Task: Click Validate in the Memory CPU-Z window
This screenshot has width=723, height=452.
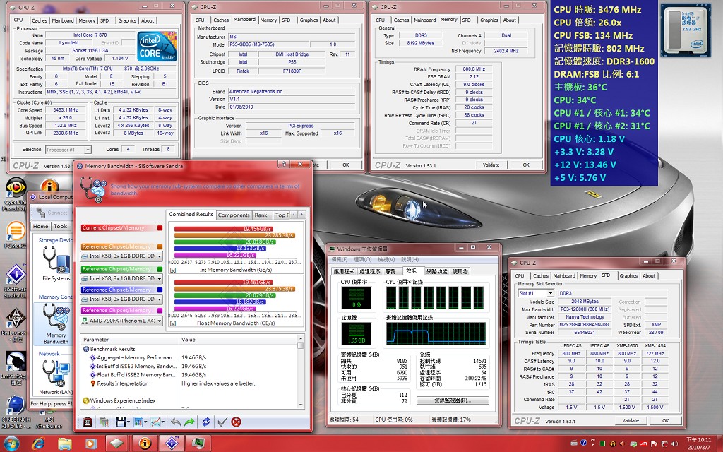Action: pyautogui.click(x=491, y=165)
